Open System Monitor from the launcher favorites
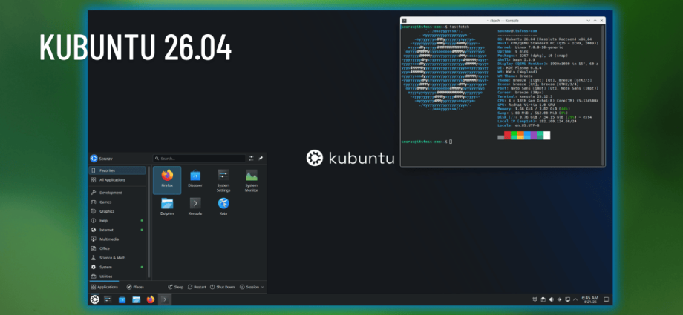Viewport: 683px width, 315px height. click(252, 179)
